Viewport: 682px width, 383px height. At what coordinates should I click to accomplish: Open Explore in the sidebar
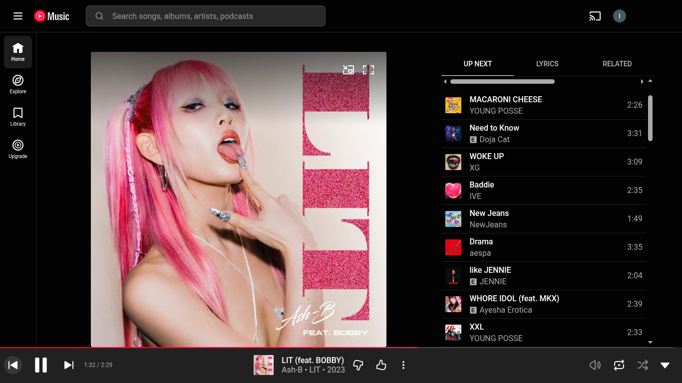click(18, 84)
